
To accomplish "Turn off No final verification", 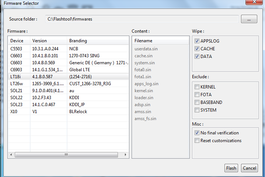I will [x=197, y=133].
